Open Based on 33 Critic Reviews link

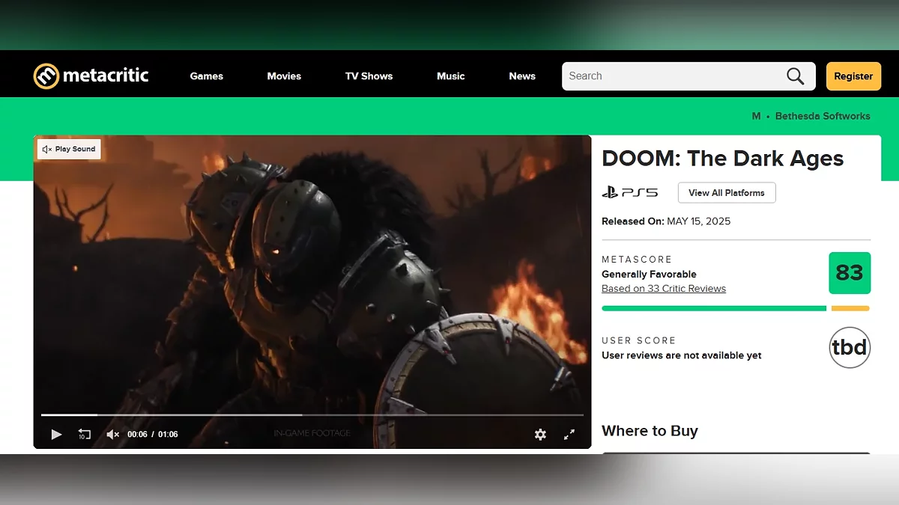point(664,289)
